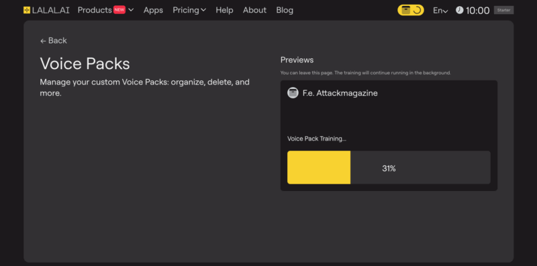
Task: Click the training spinner icon in yellow pill
Action: (417, 10)
